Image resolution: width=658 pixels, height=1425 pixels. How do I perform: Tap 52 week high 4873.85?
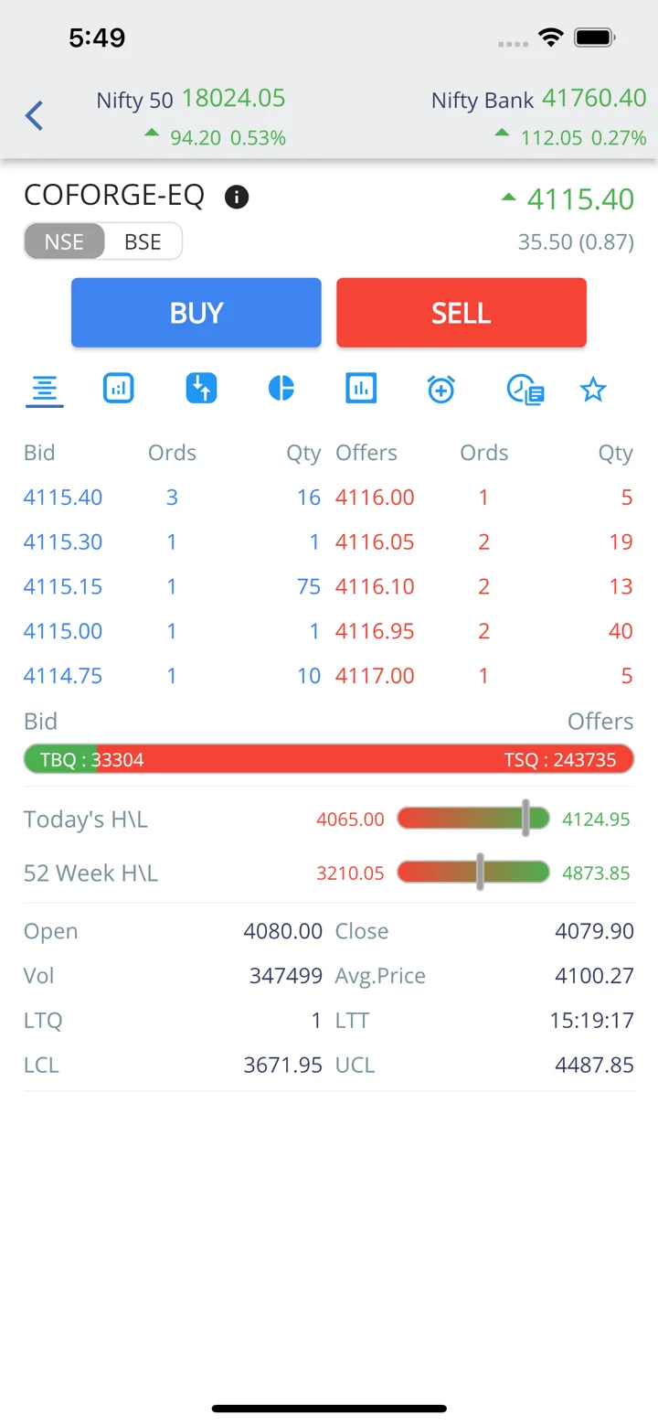click(x=596, y=873)
